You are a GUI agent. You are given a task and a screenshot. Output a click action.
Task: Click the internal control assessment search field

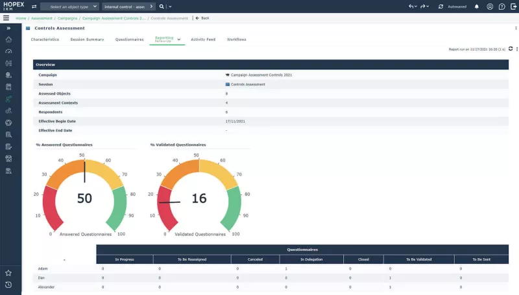[x=128, y=6]
